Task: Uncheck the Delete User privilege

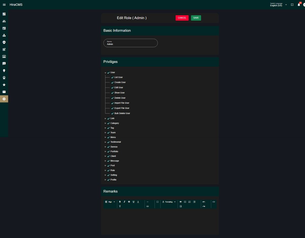Action: point(113,98)
